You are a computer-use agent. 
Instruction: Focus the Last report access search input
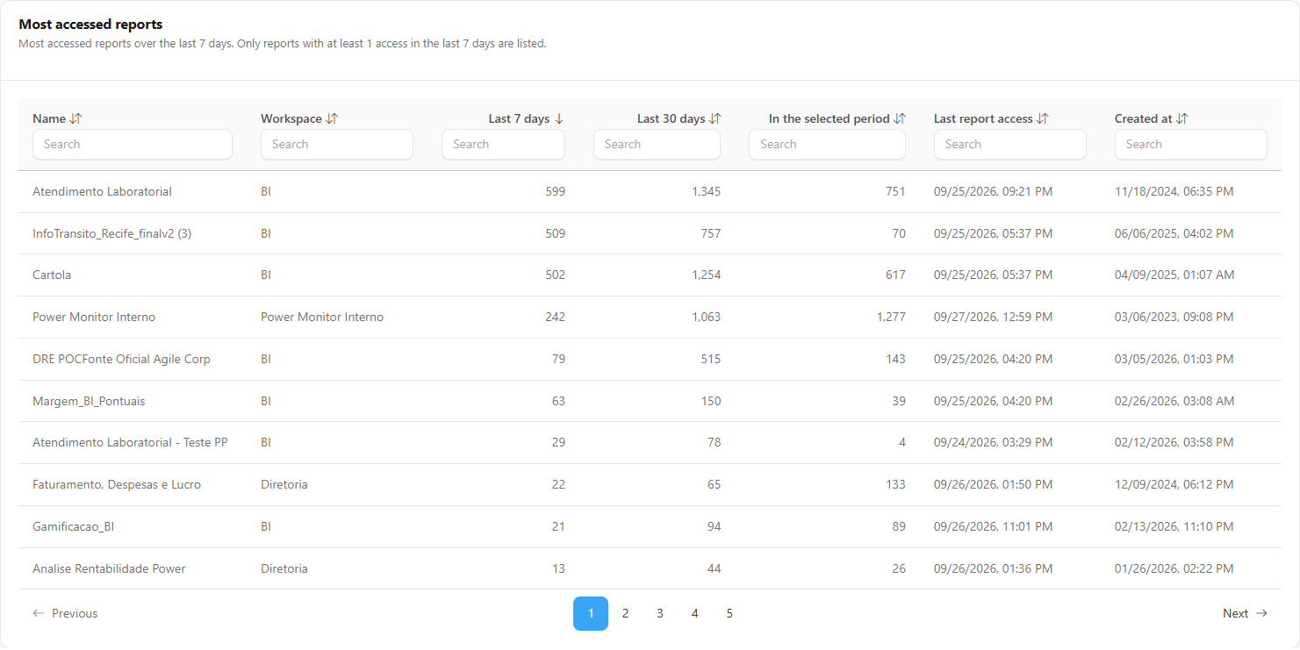(x=1010, y=145)
